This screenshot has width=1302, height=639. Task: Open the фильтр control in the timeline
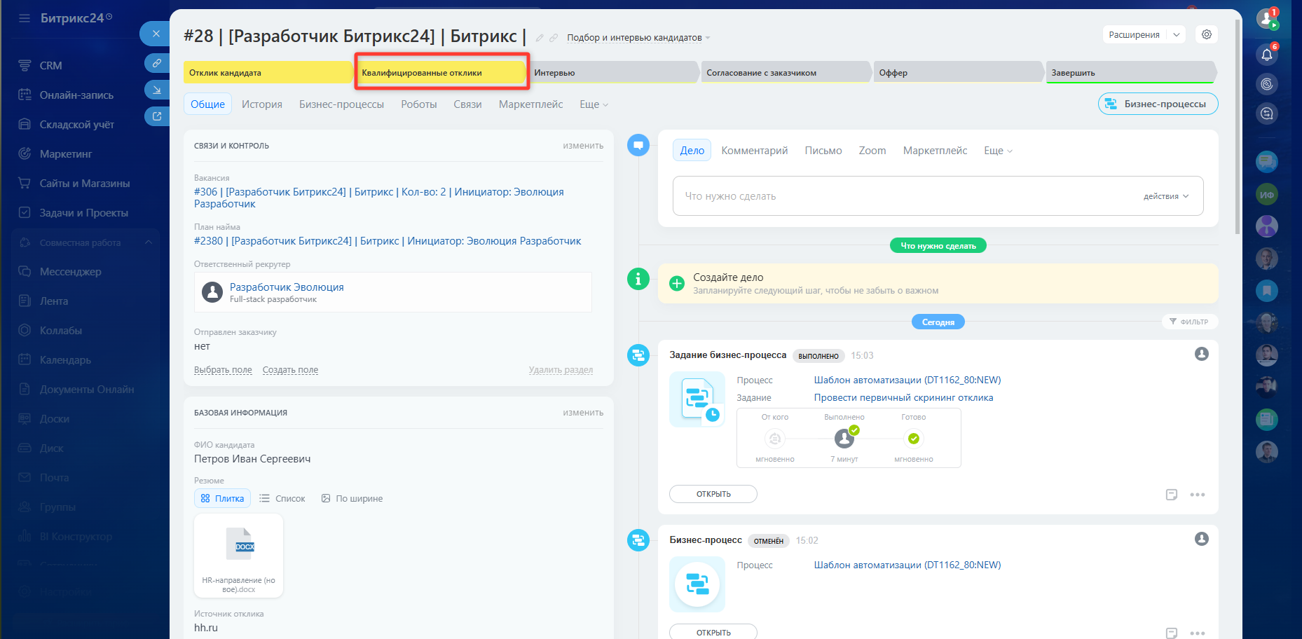[x=1189, y=322]
